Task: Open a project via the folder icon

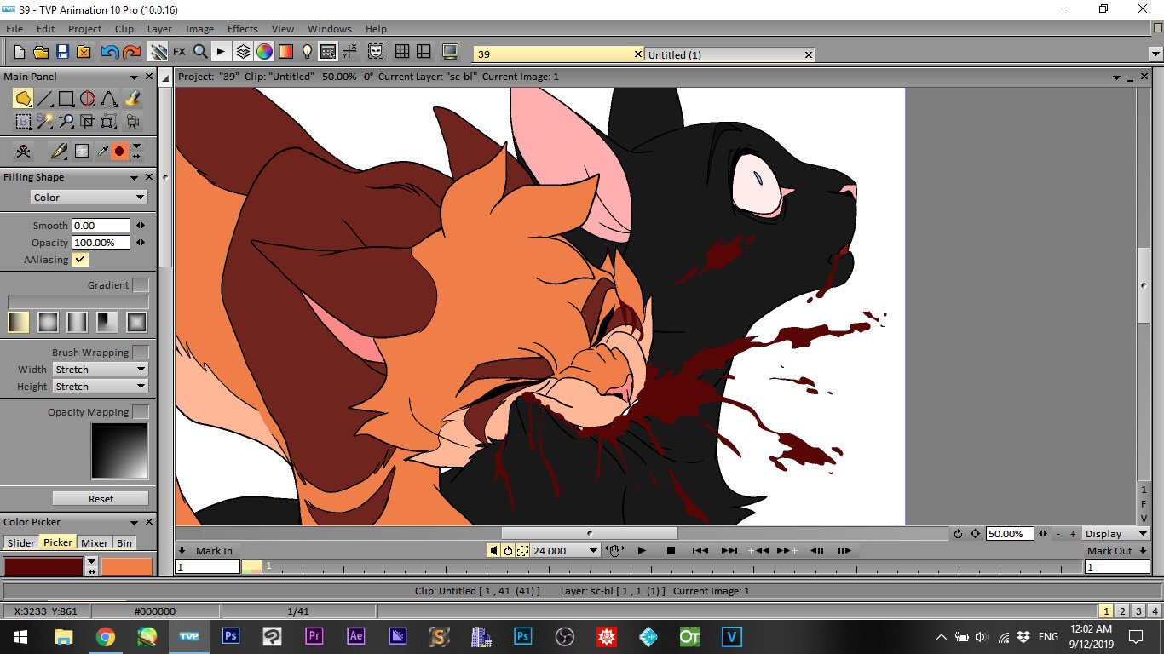Action: pyautogui.click(x=41, y=52)
